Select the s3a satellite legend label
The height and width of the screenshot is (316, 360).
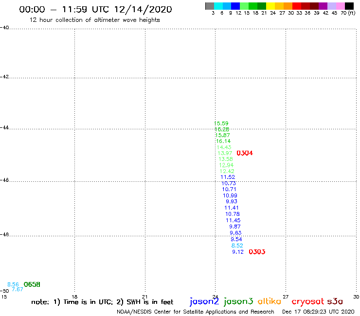coord(335,301)
